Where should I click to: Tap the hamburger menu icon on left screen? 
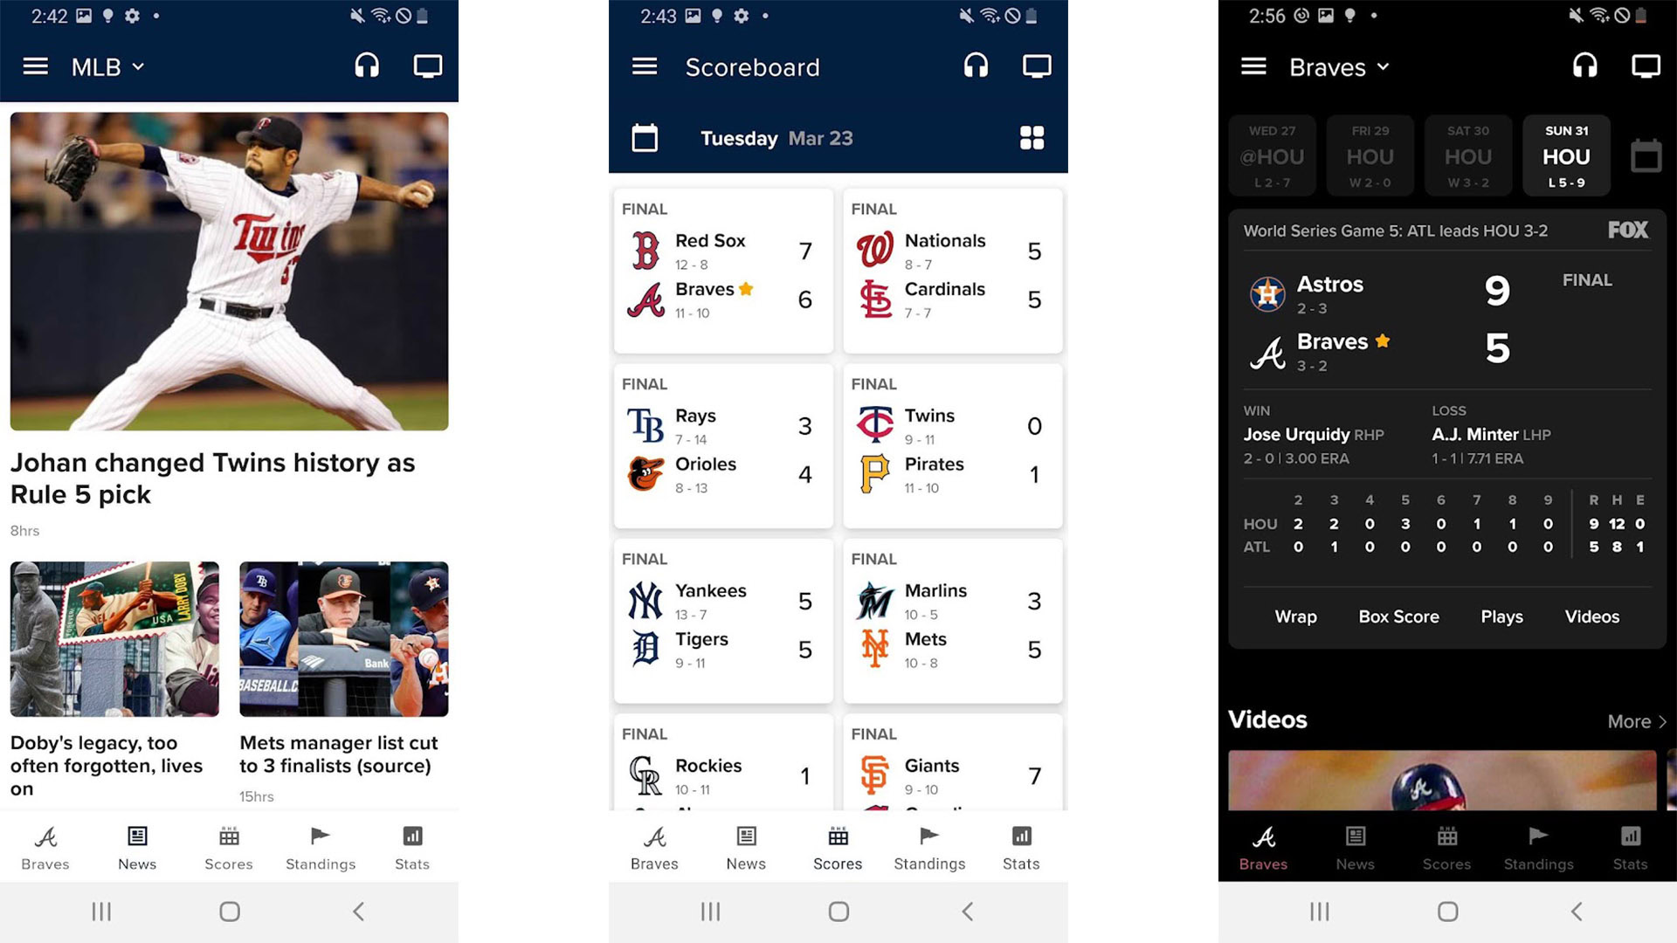[37, 65]
